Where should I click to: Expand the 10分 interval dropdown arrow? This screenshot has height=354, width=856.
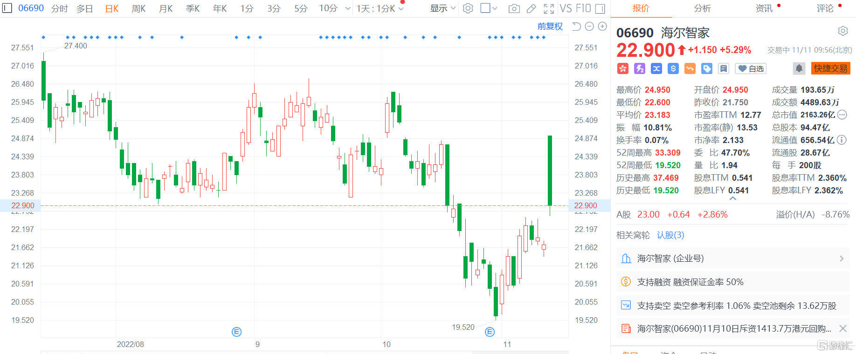[x=348, y=8]
